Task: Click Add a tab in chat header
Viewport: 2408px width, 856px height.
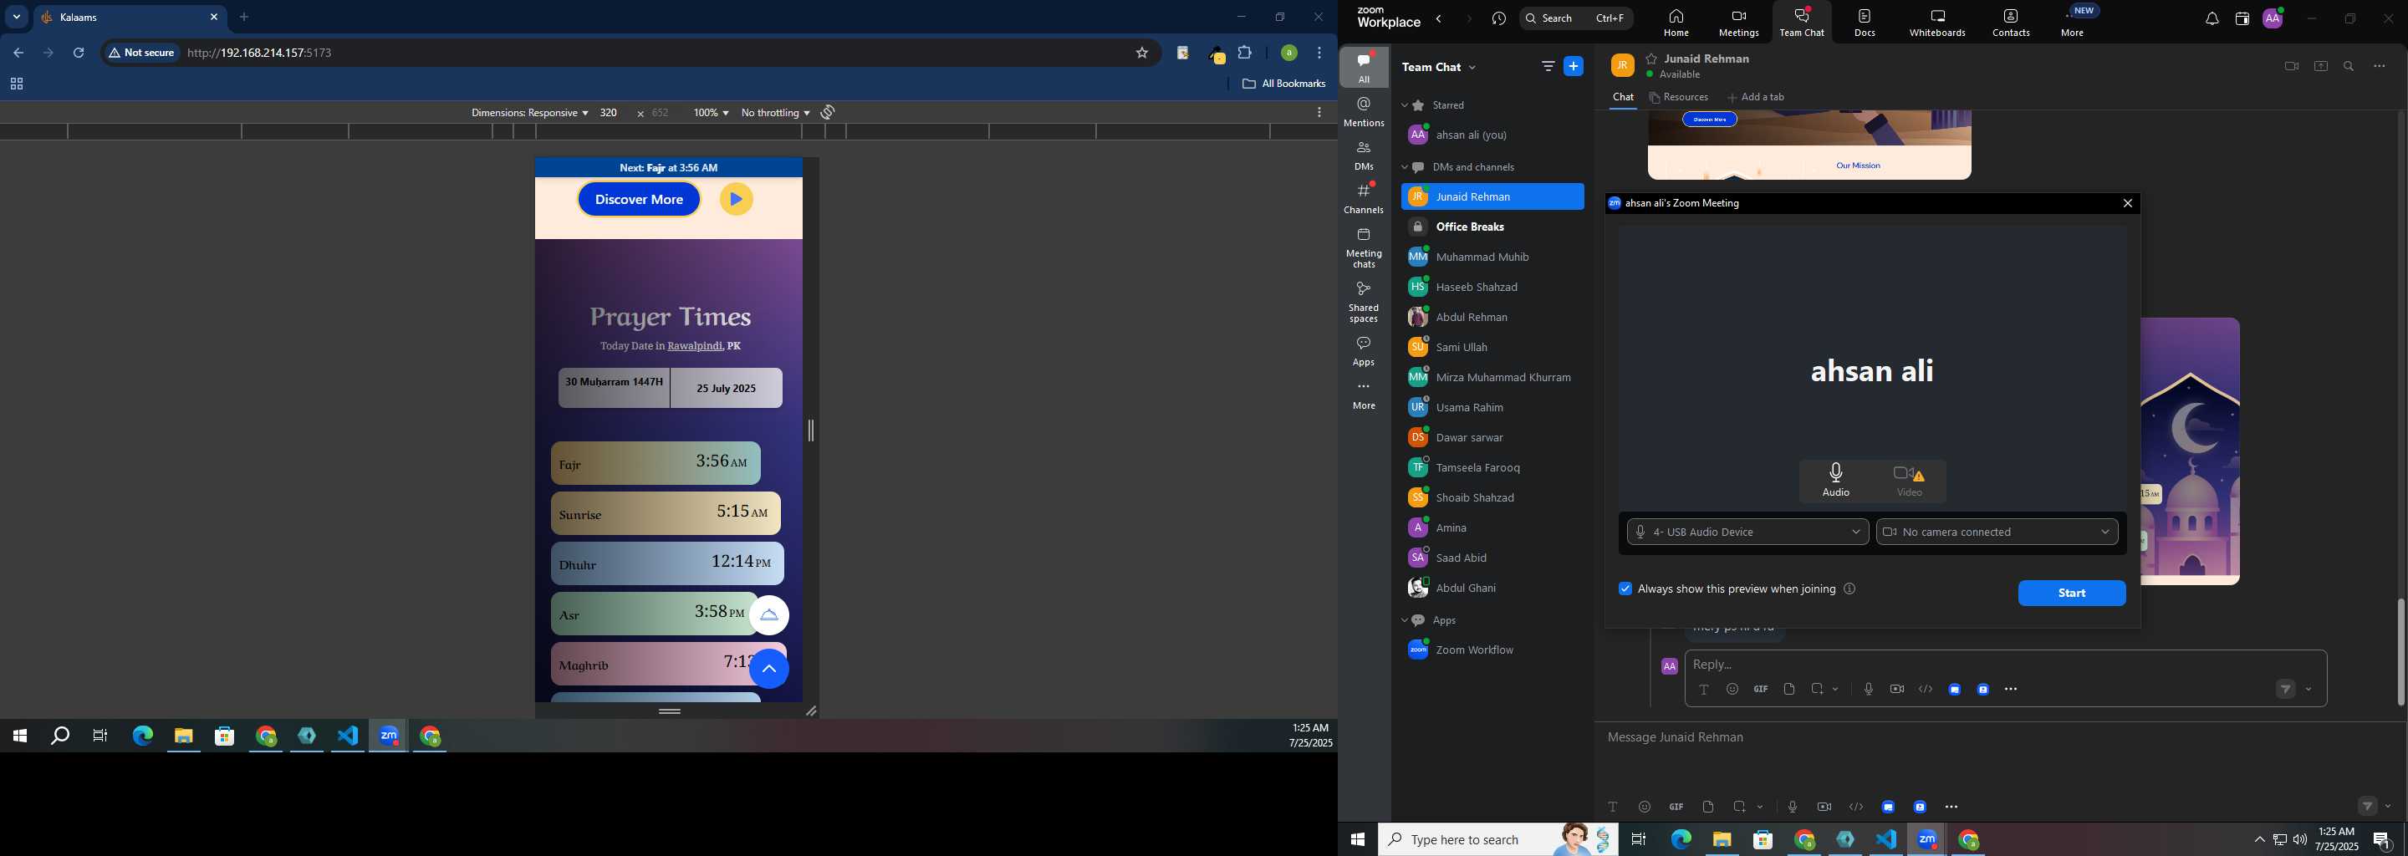Action: (x=1756, y=97)
